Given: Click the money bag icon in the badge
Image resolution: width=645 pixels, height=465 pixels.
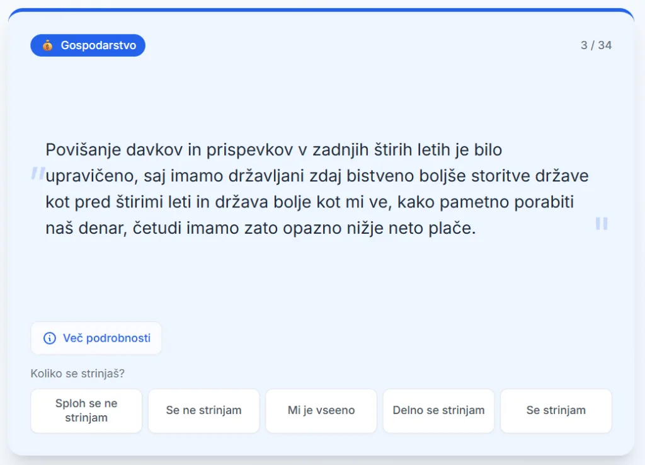Looking at the screenshot, I should pyautogui.click(x=48, y=45).
